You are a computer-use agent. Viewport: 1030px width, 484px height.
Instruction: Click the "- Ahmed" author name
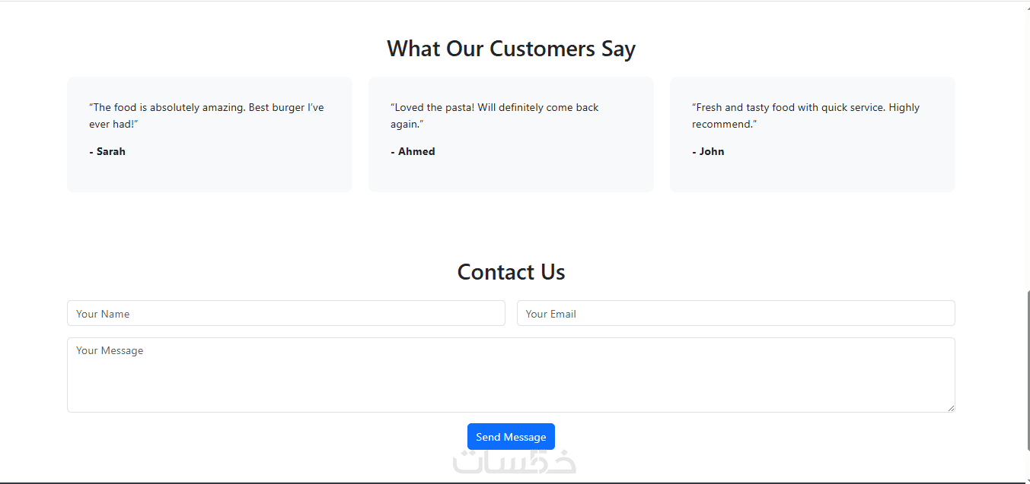[x=413, y=151]
